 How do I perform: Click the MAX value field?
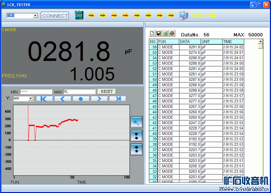(79, 92)
